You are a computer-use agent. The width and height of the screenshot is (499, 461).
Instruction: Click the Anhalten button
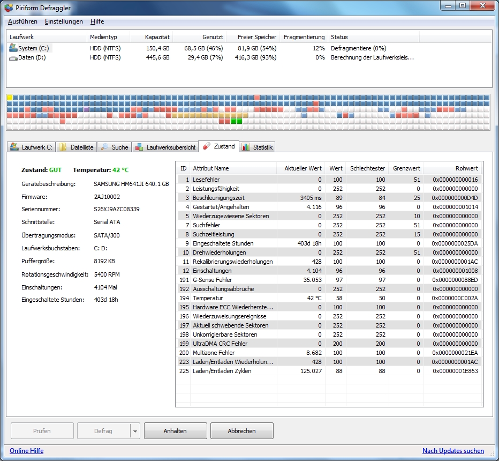[176, 431]
